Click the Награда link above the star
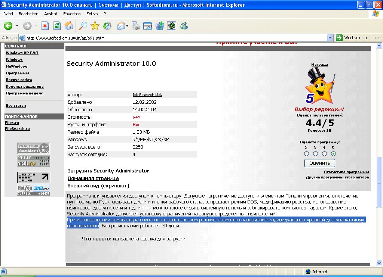 [x=319, y=64]
